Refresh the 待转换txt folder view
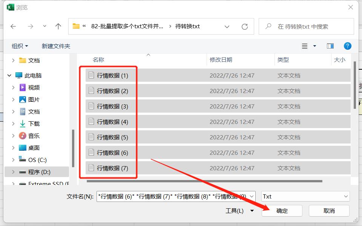 click(245, 26)
